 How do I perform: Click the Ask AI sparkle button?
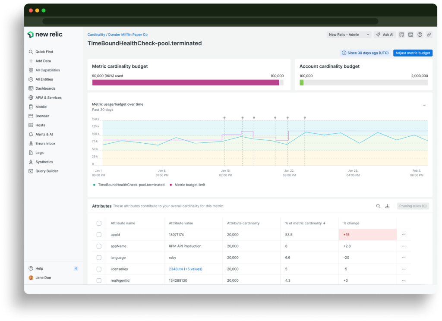[x=384, y=35]
